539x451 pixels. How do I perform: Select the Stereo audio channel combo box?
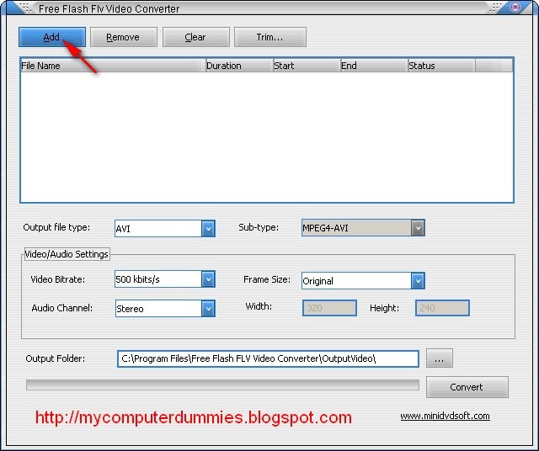[165, 308]
